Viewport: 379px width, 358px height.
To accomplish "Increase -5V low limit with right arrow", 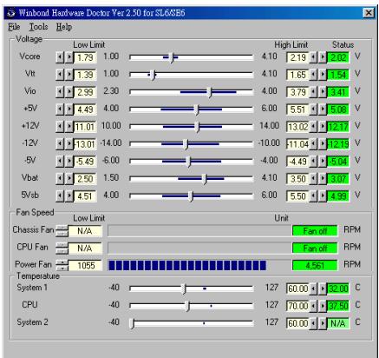I will [x=69, y=162].
